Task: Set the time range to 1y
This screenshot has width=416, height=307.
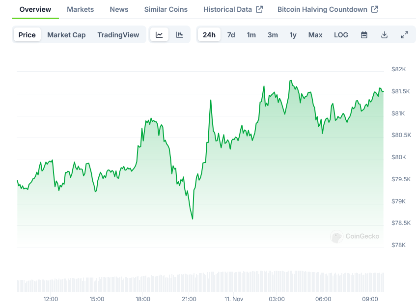Action: click(293, 35)
